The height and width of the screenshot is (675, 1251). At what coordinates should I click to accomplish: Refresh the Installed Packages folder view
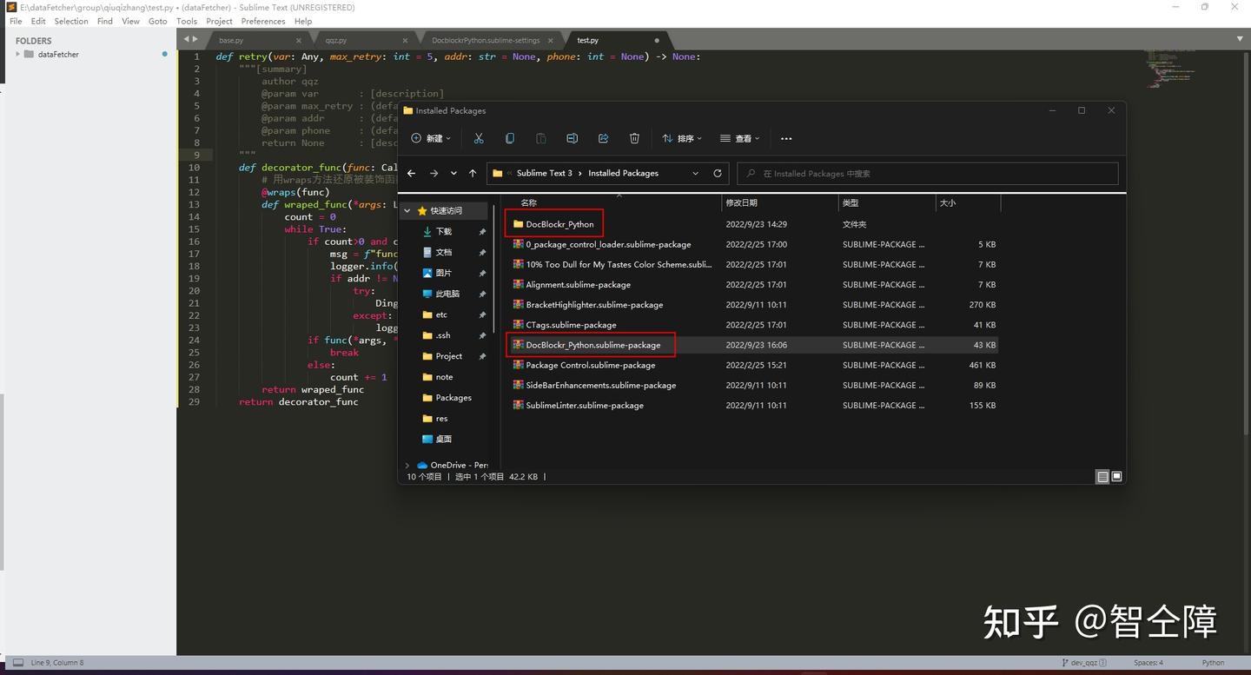click(x=718, y=173)
